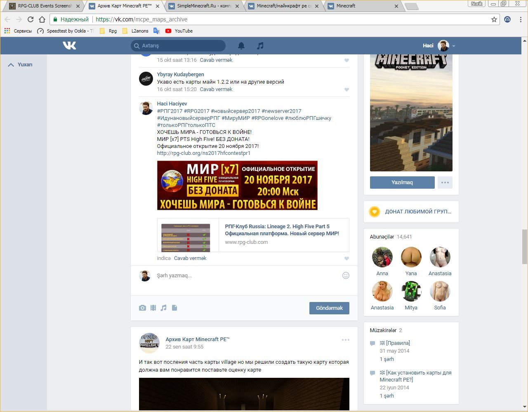Image resolution: width=528 pixels, height=412 pixels.
Task: Open the L2anons bookmarks folder
Action: tap(136, 31)
